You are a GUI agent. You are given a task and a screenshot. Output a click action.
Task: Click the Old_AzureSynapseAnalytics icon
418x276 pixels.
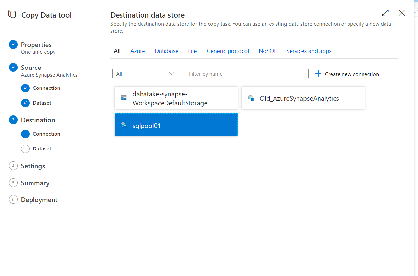(x=251, y=98)
